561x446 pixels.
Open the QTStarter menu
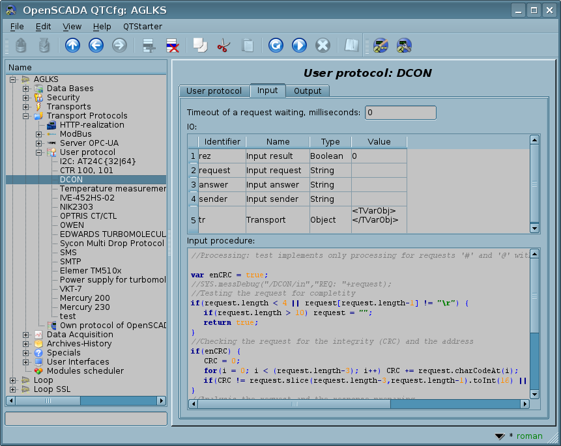point(141,27)
